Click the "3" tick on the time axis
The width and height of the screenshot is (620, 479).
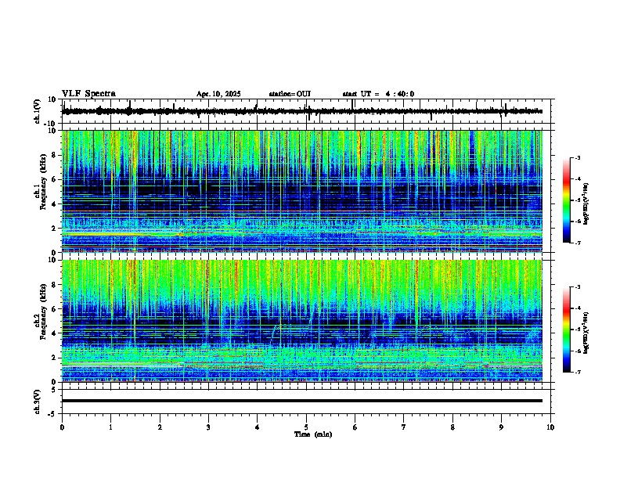point(208,427)
